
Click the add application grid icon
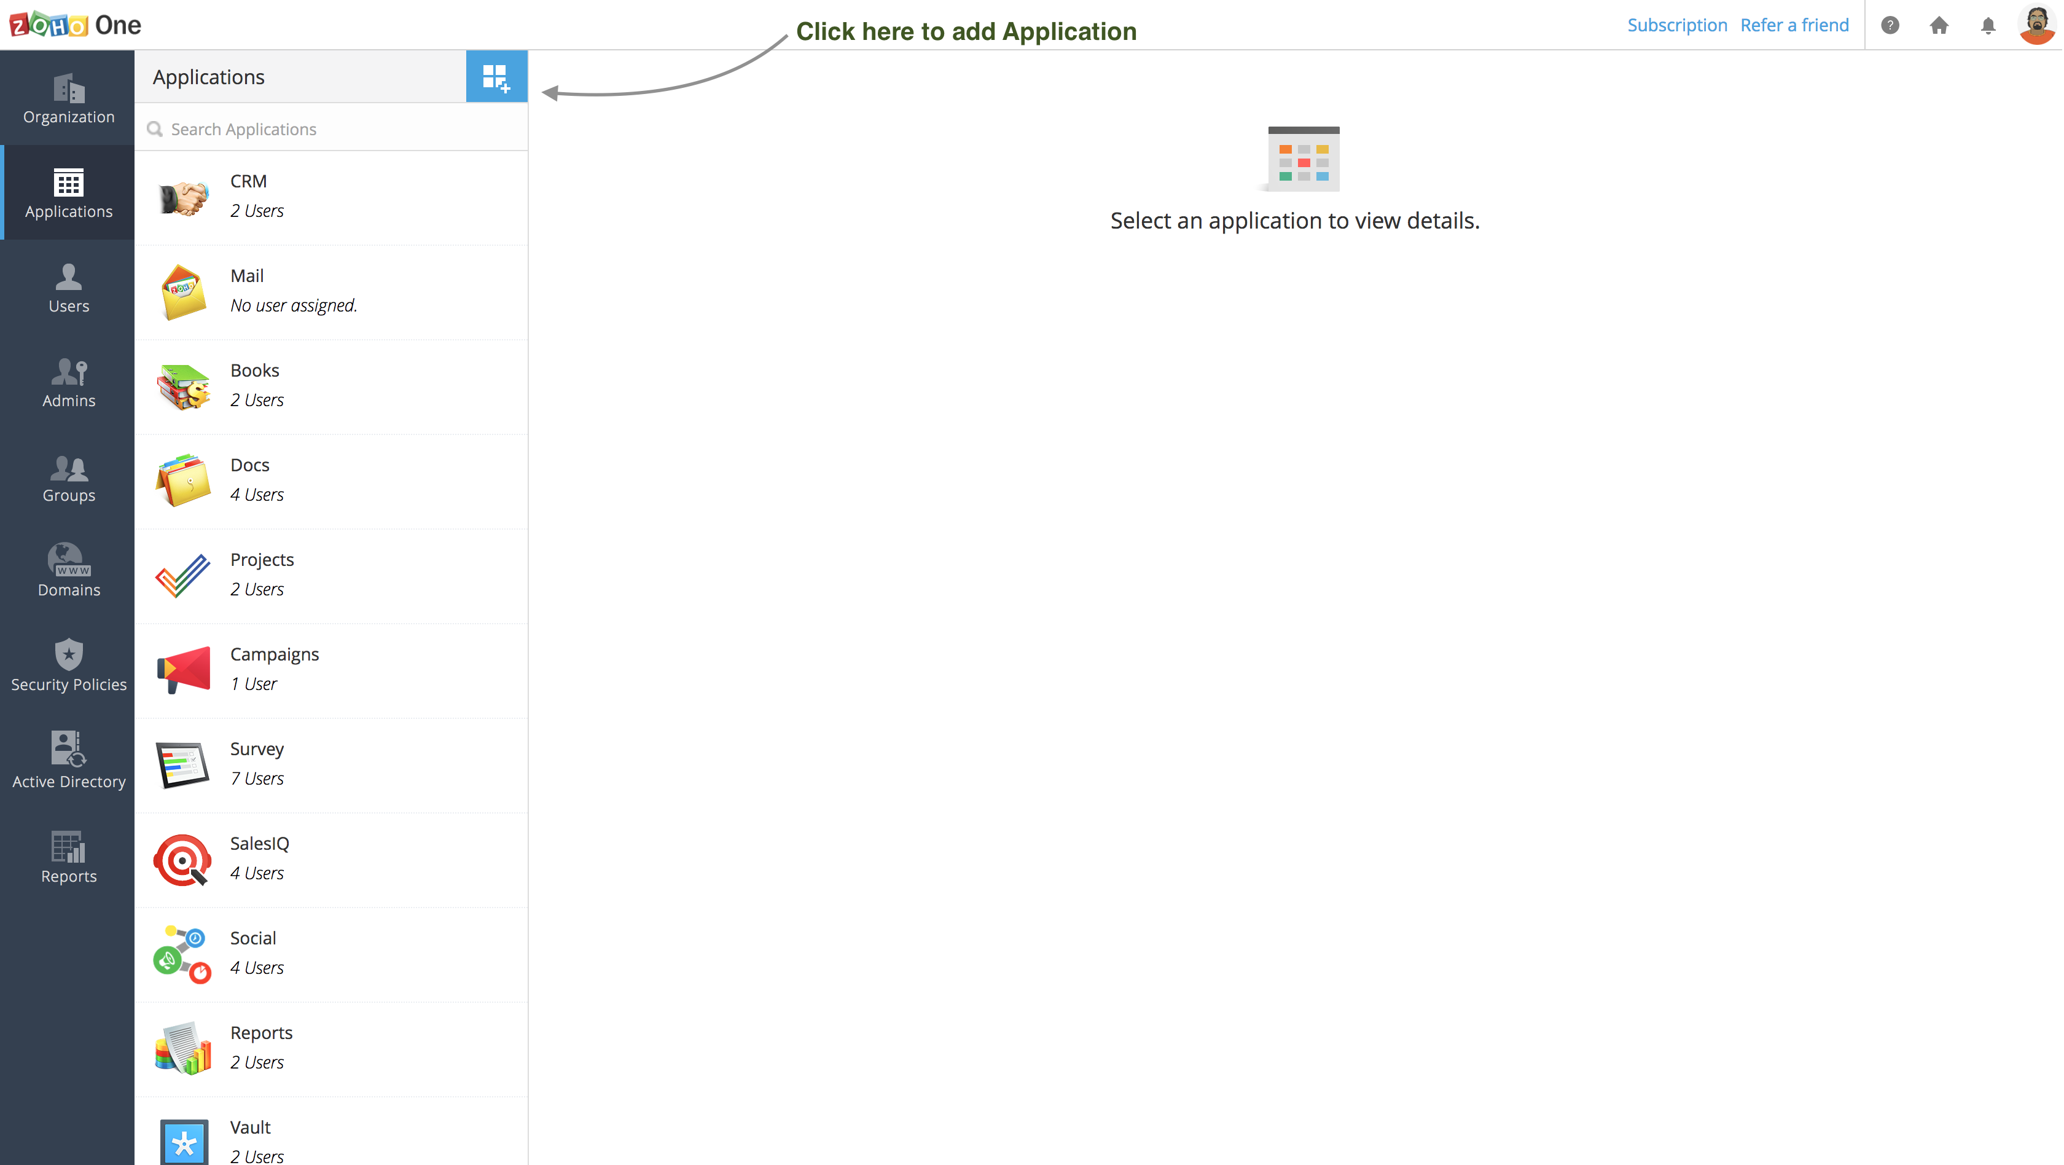pyautogui.click(x=496, y=77)
